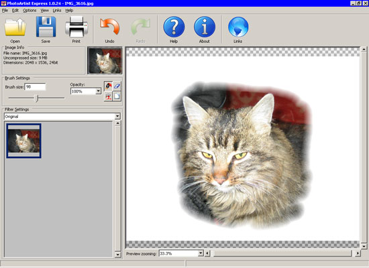
Task: Open the Options menu
Action: (30, 10)
